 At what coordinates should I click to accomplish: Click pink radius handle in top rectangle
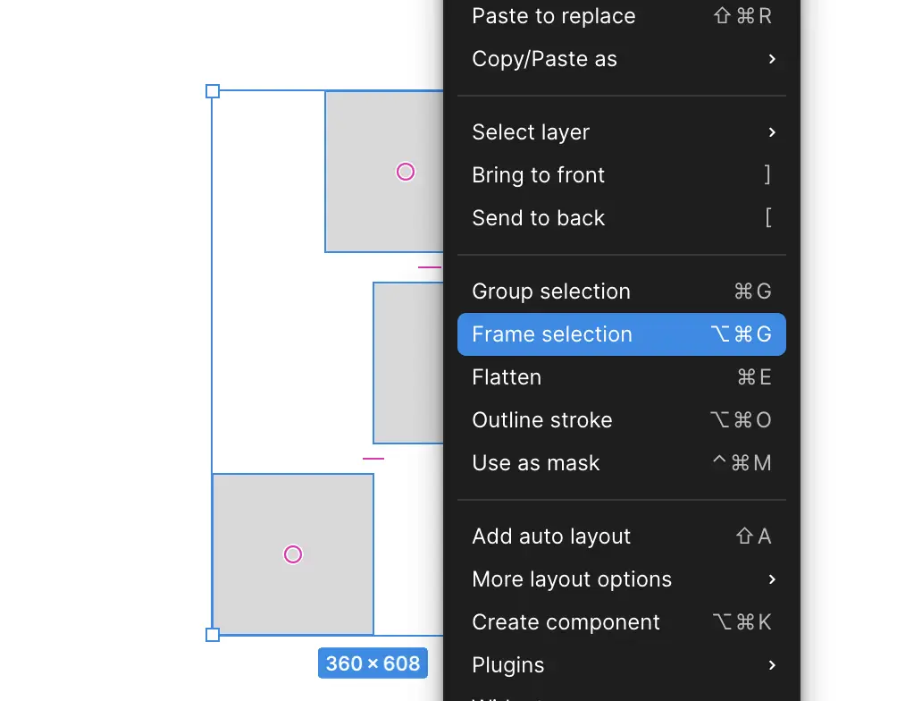[406, 172]
